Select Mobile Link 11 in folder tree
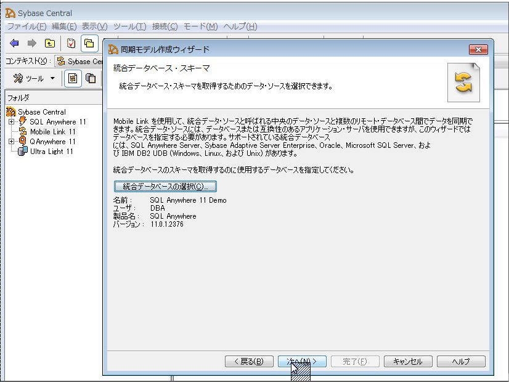The height and width of the screenshot is (382, 509). 52,132
